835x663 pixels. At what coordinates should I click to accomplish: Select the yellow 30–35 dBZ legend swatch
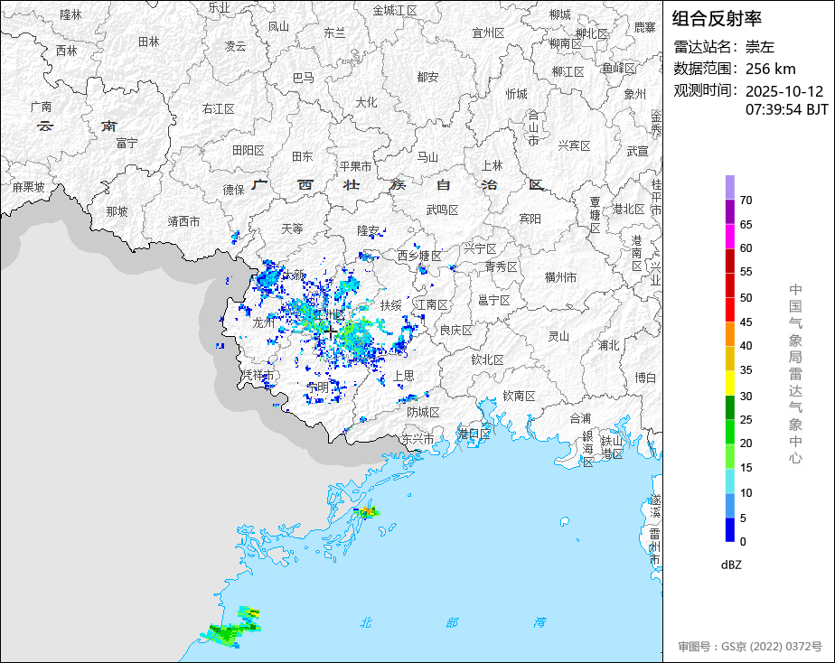729,384
